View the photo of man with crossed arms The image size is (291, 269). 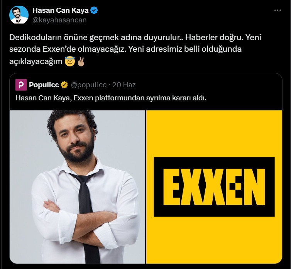point(77,187)
